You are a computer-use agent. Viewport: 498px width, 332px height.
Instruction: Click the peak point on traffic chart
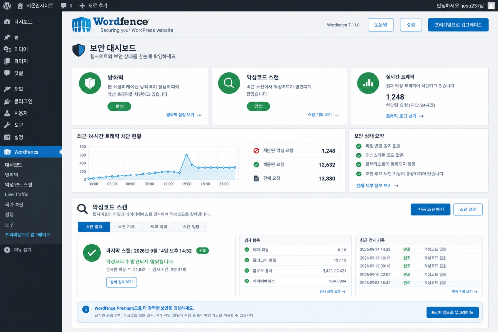(x=186, y=155)
